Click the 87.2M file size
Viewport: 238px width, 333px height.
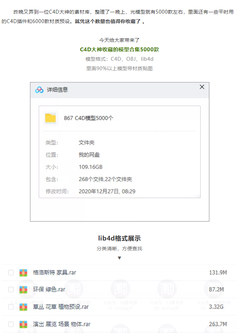click(x=216, y=289)
